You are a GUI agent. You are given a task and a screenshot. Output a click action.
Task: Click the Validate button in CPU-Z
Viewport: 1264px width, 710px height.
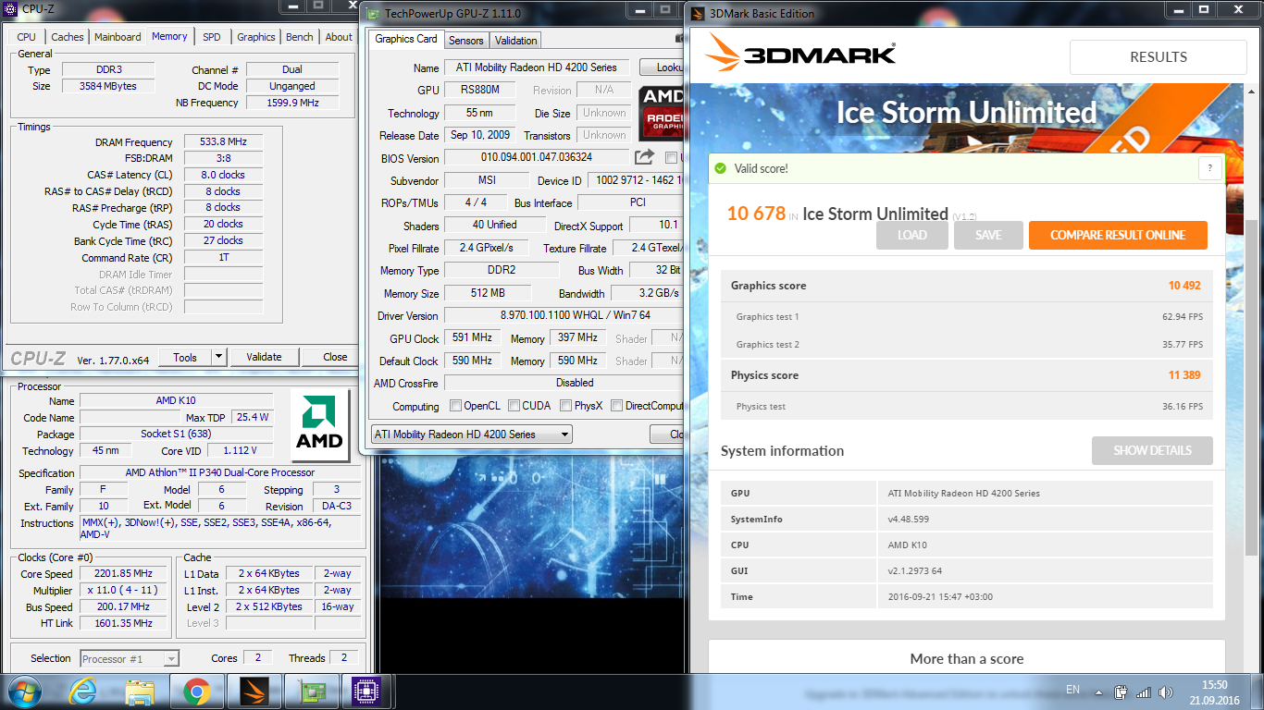click(264, 357)
